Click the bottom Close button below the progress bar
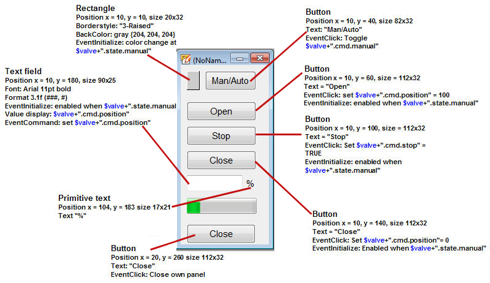490x283 pixels. click(x=221, y=233)
